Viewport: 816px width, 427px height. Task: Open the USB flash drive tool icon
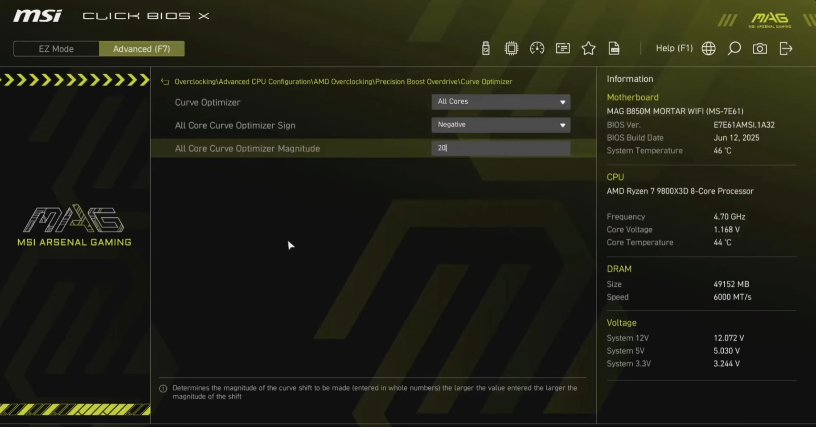pos(486,48)
